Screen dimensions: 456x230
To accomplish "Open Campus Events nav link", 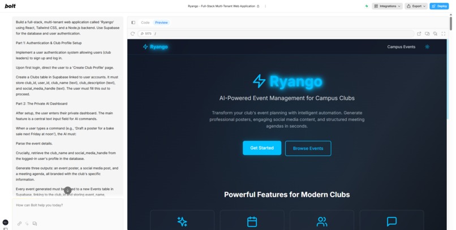I will (401, 47).
